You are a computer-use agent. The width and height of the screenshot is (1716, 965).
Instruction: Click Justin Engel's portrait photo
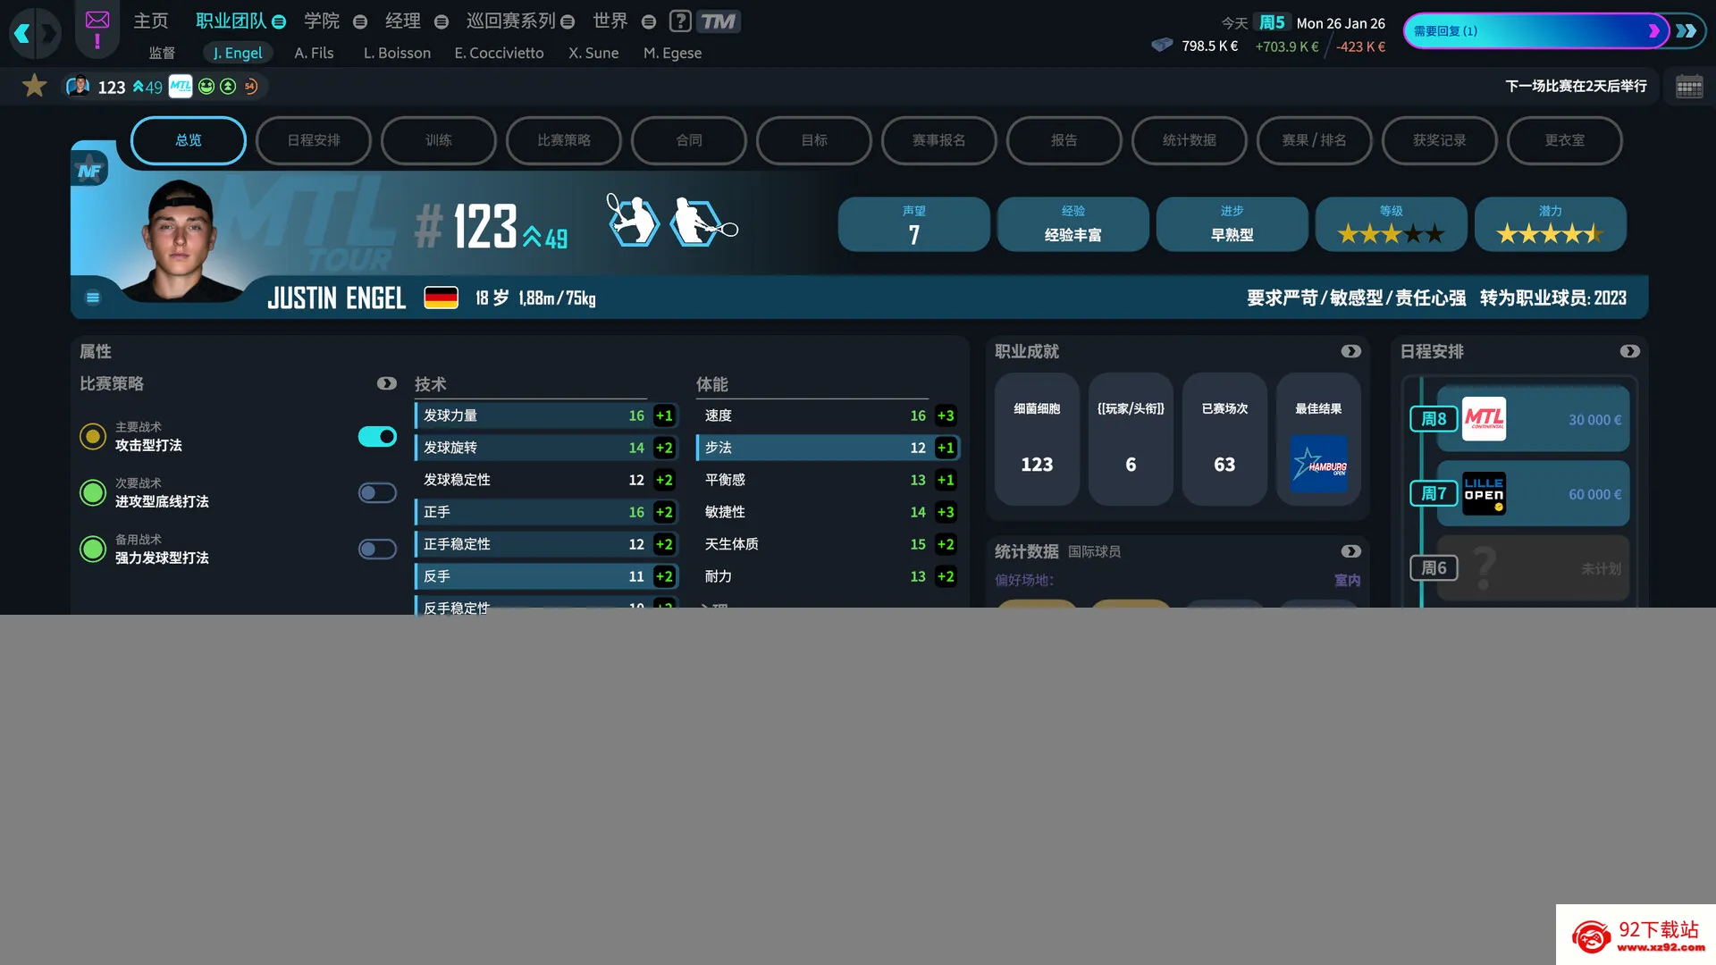point(181,239)
